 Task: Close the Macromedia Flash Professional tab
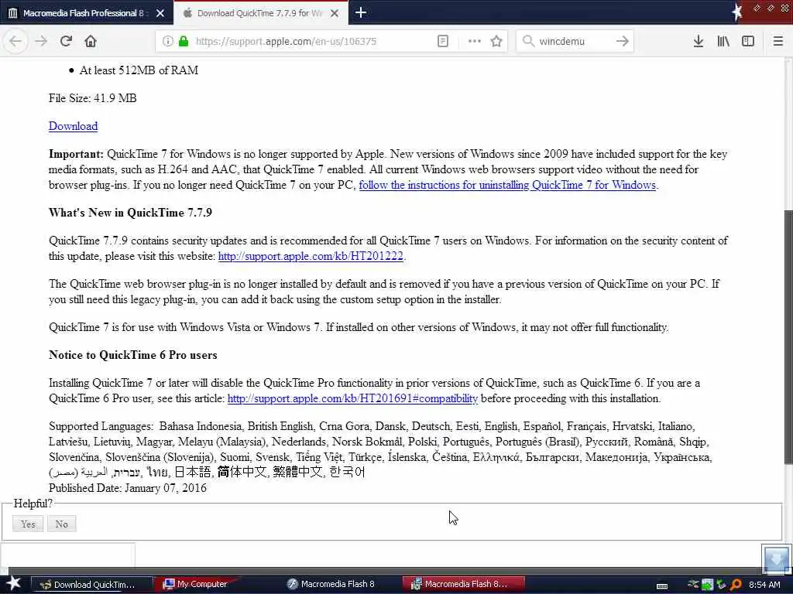[160, 13]
